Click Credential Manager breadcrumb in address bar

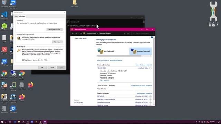pos(105,33)
